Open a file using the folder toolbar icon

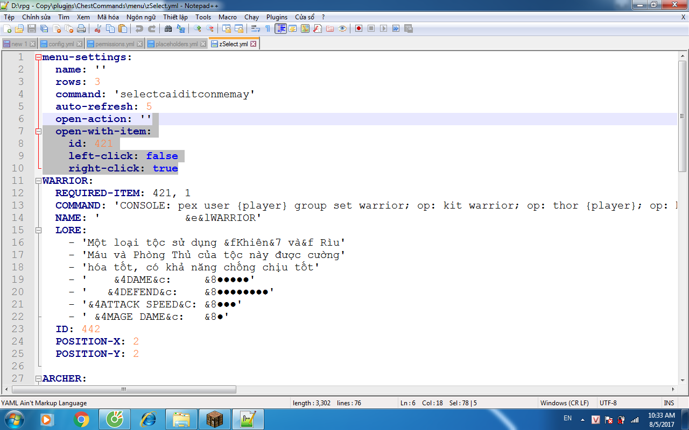(19, 28)
